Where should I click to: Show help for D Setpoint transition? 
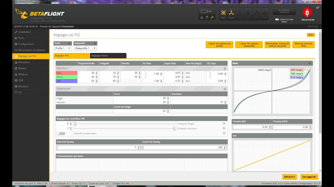pos(224,128)
